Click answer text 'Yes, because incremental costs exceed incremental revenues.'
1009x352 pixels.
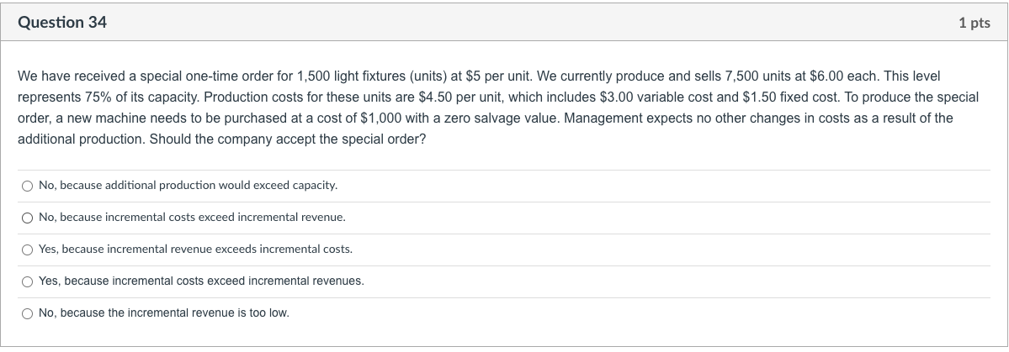click(x=201, y=281)
